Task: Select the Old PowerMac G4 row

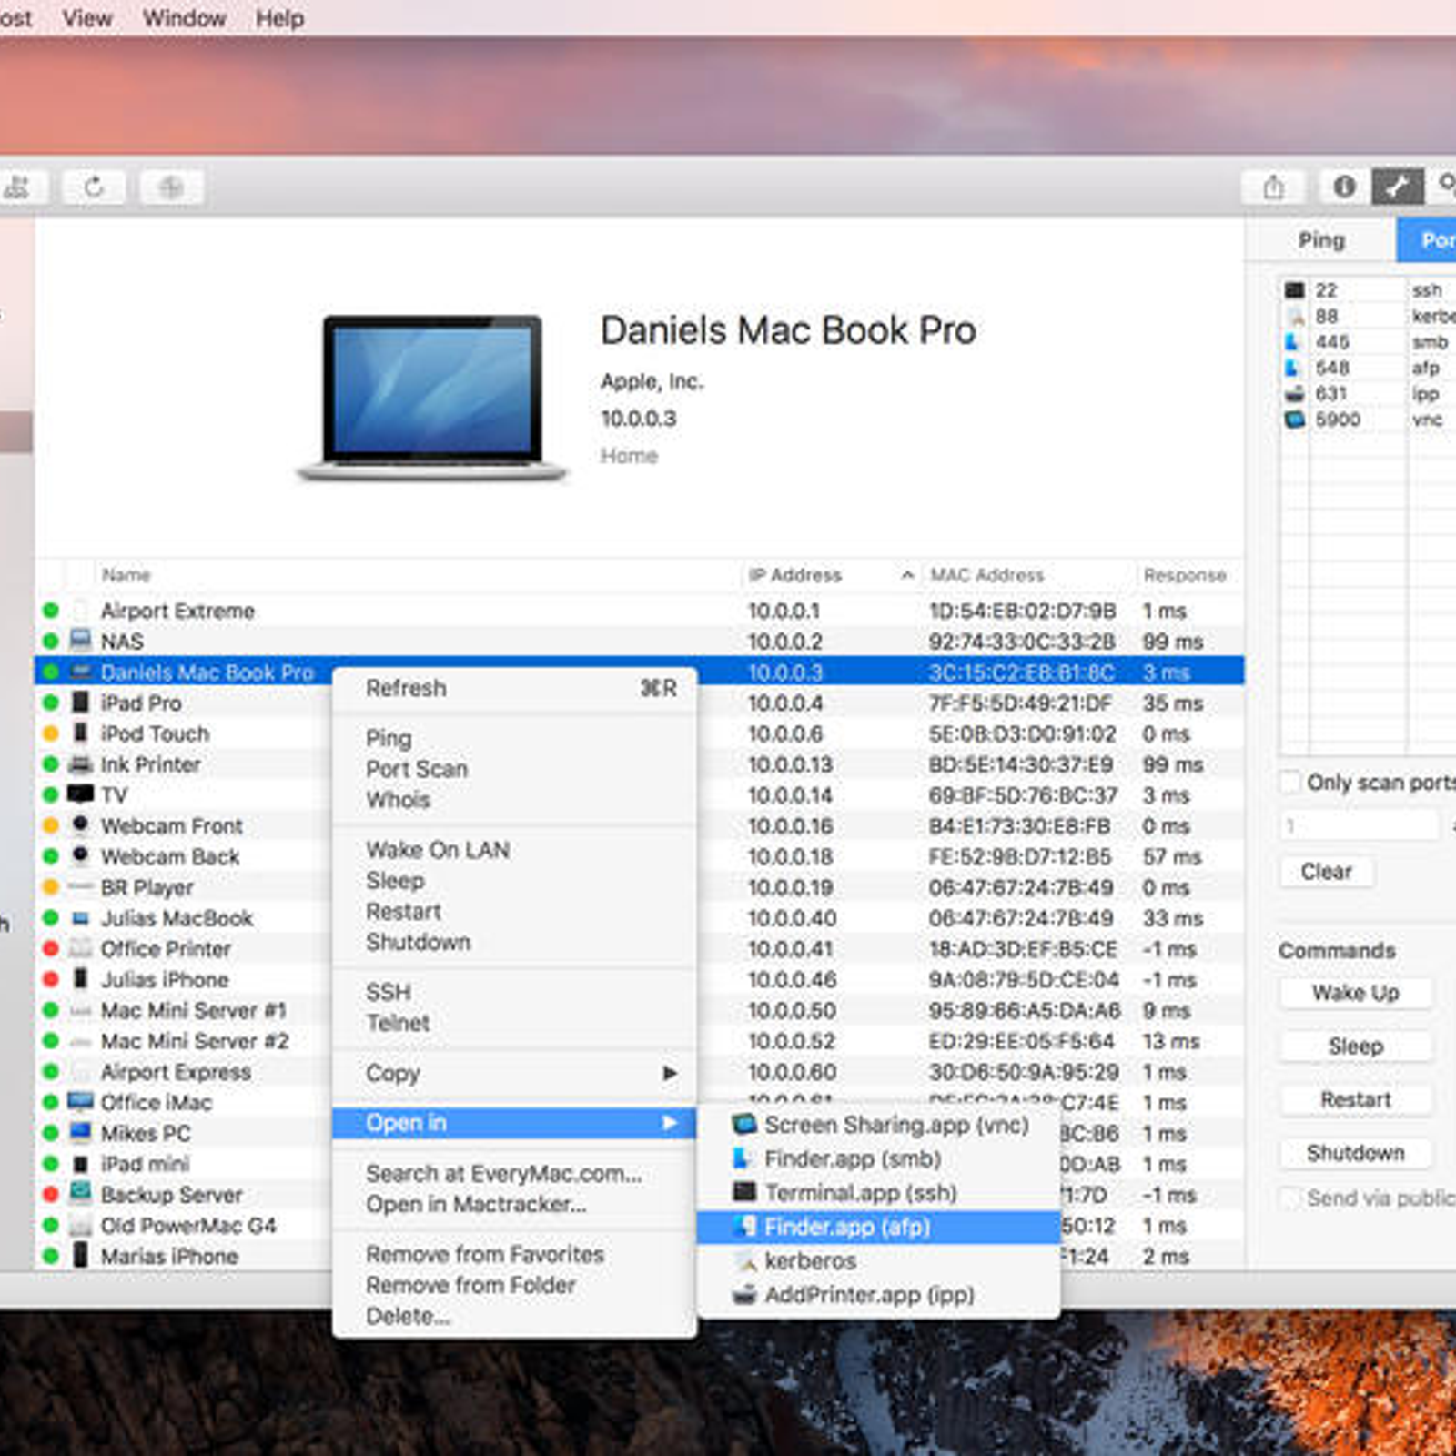Action: point(639,1225)
